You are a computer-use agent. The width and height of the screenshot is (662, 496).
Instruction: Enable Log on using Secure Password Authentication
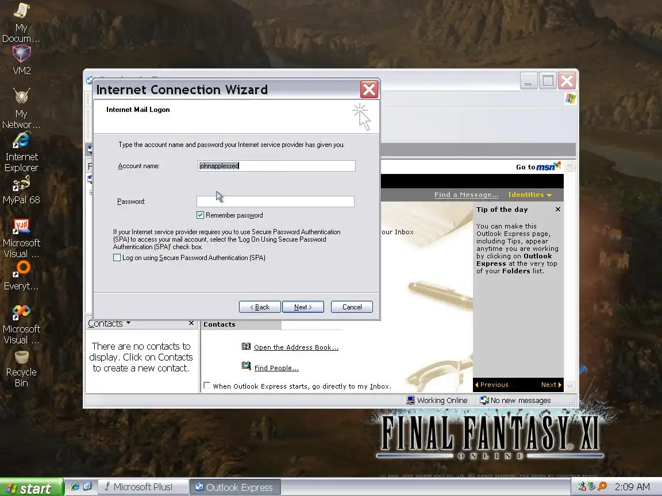pyautogui.click(x=117, y=257)
